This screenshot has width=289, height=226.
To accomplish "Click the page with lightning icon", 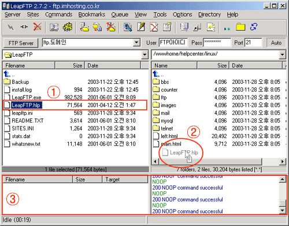I will (x=210, y=27).
